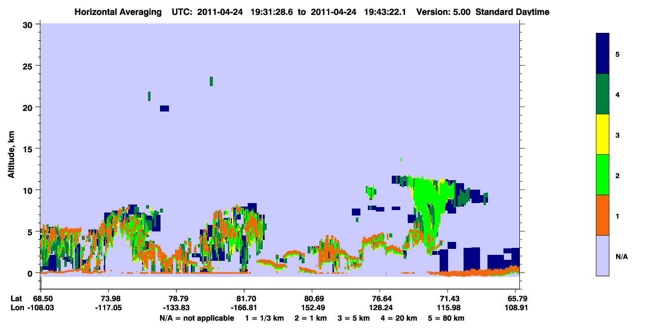Click longitude value '152.49'
The width and height of the screenshot is (648, 332).
[x=312, y=308]
